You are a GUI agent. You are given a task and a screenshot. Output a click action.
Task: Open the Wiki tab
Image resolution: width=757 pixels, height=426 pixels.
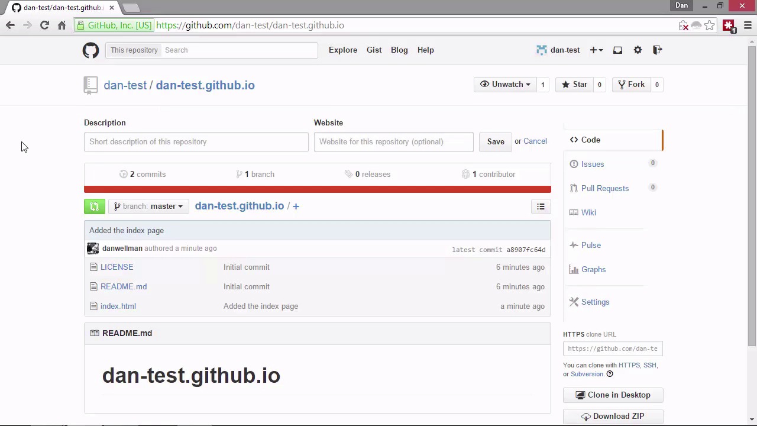pos(588,213)
